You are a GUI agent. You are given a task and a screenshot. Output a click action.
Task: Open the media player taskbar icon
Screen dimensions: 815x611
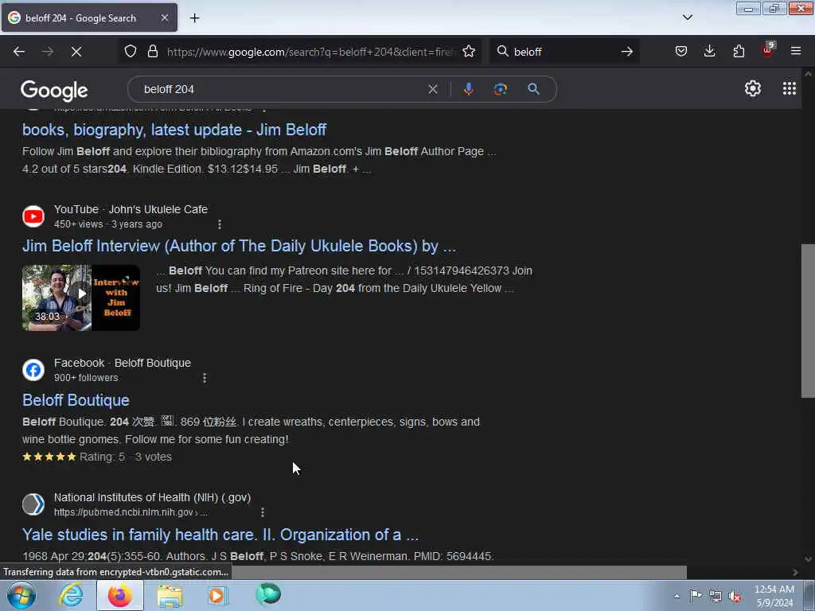pyautogui.click(x=218, y=595)
